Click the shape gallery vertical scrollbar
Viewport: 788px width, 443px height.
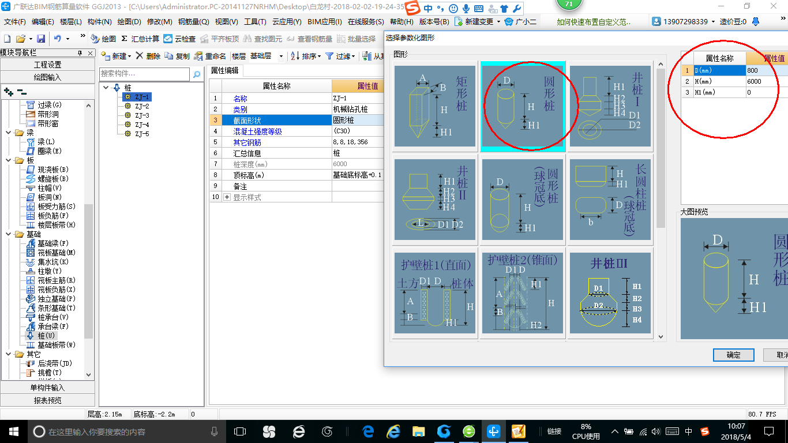(661, 199)
